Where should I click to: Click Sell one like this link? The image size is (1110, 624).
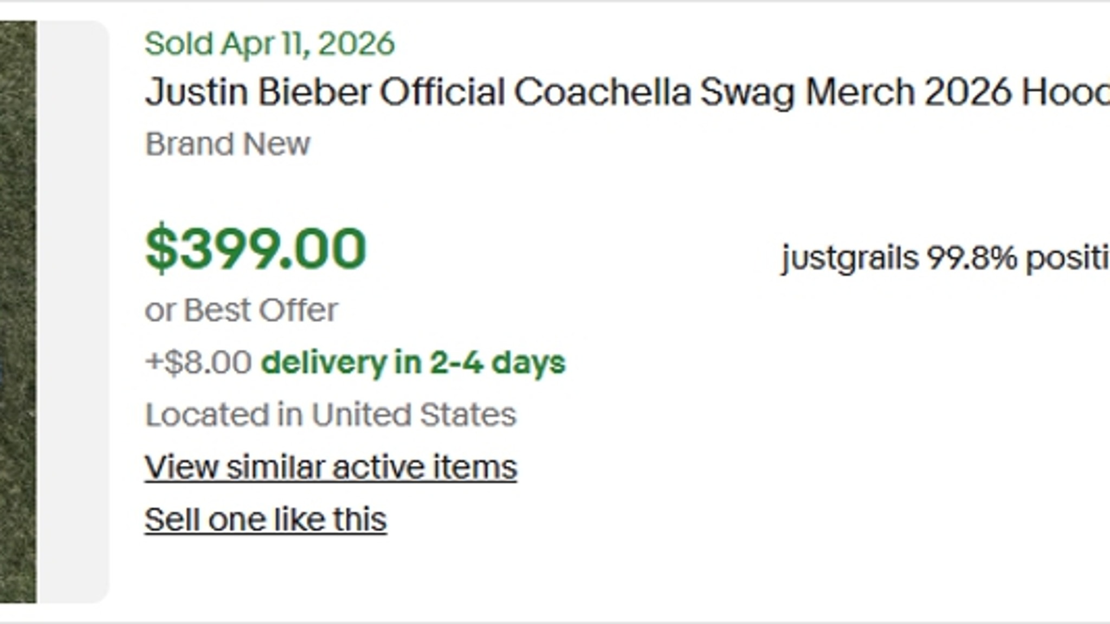coord(266,519)
